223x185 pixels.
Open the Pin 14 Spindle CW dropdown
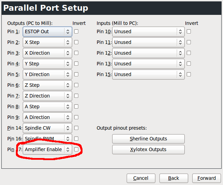[x=47, y=128]
